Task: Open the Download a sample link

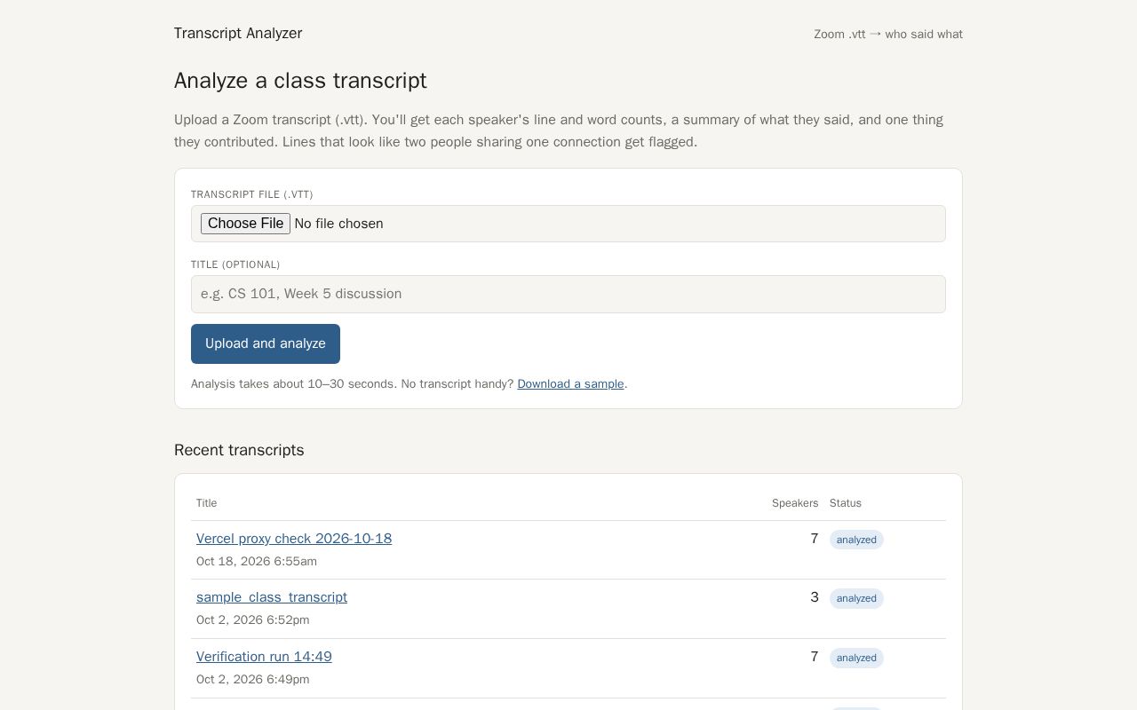Action: coord(570,384)
